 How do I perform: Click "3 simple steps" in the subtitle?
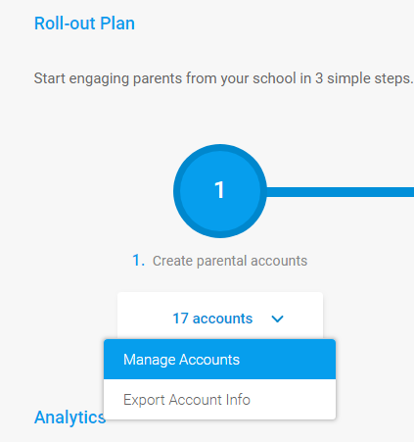click(364, 78)
